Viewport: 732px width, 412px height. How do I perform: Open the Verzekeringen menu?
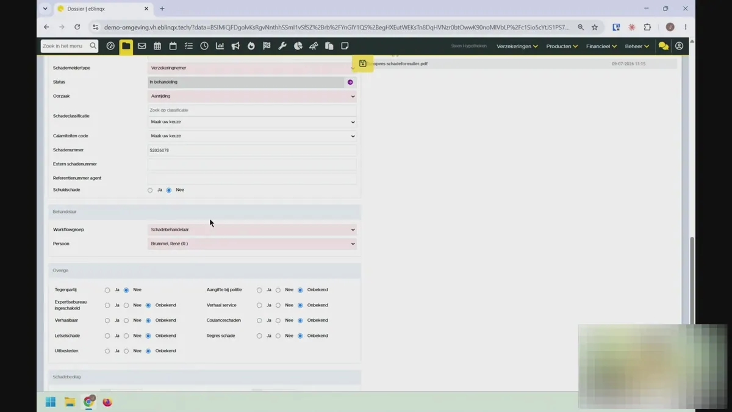point(517,46)
